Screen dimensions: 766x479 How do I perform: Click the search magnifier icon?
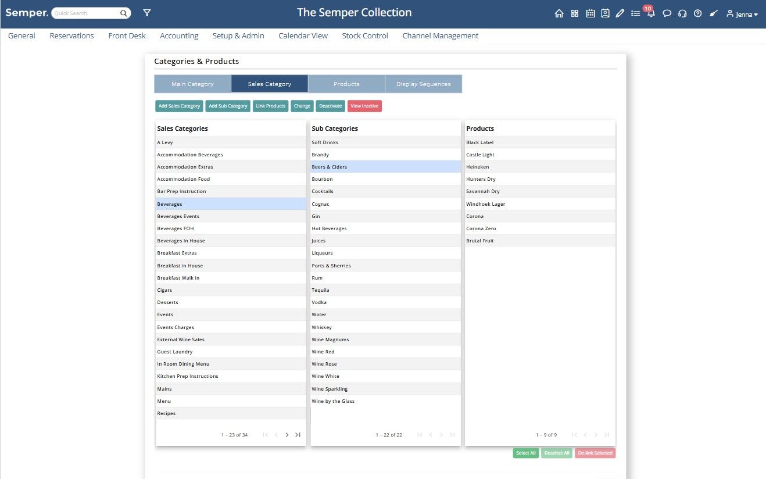pyautogui.click(x=124, y=13)
